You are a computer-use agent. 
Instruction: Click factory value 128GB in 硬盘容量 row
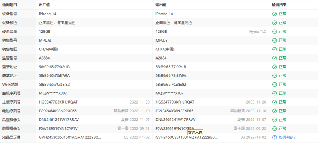tap(45, 32)
